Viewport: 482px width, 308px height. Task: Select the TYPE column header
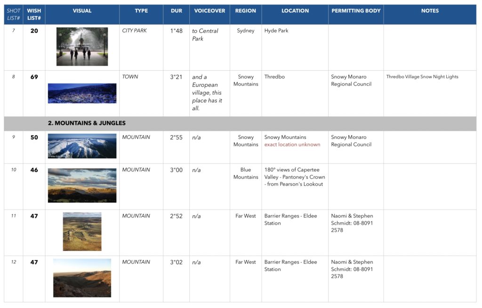pyautogui.click(x=141, y=15)
